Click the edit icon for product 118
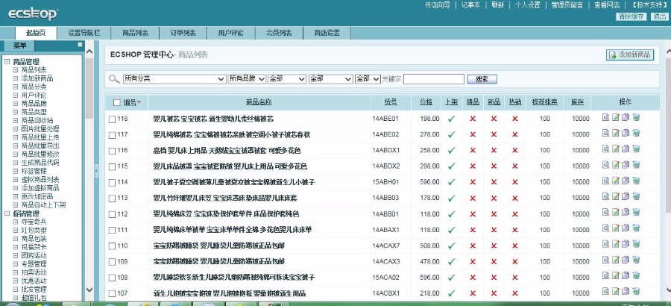The width and height of the screenshot is (671, 306). [x=615, y=117]
